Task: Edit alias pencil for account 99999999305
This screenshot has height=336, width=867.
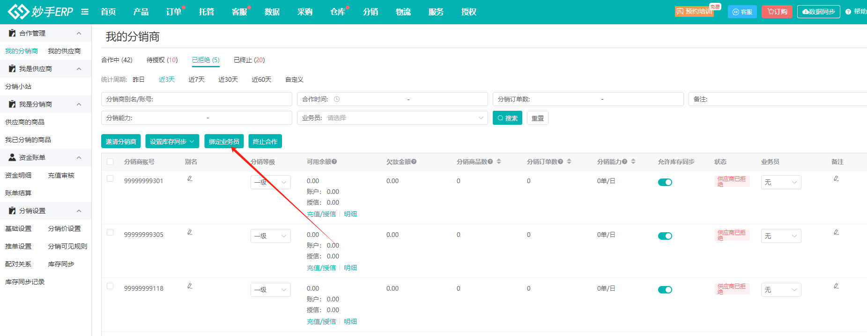Action: (x=190, y=232)
